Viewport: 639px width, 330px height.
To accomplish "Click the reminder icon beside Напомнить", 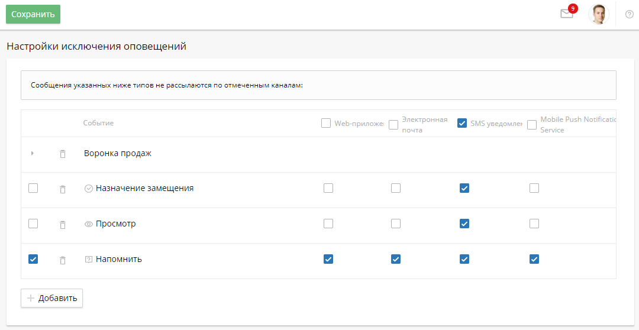I will click(88, 259).
